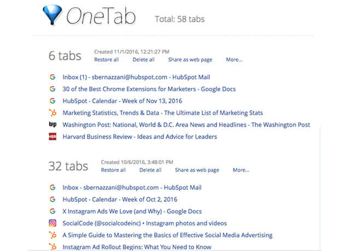
Task: Click the Harvard Business Review favicon
Action: 52,136
